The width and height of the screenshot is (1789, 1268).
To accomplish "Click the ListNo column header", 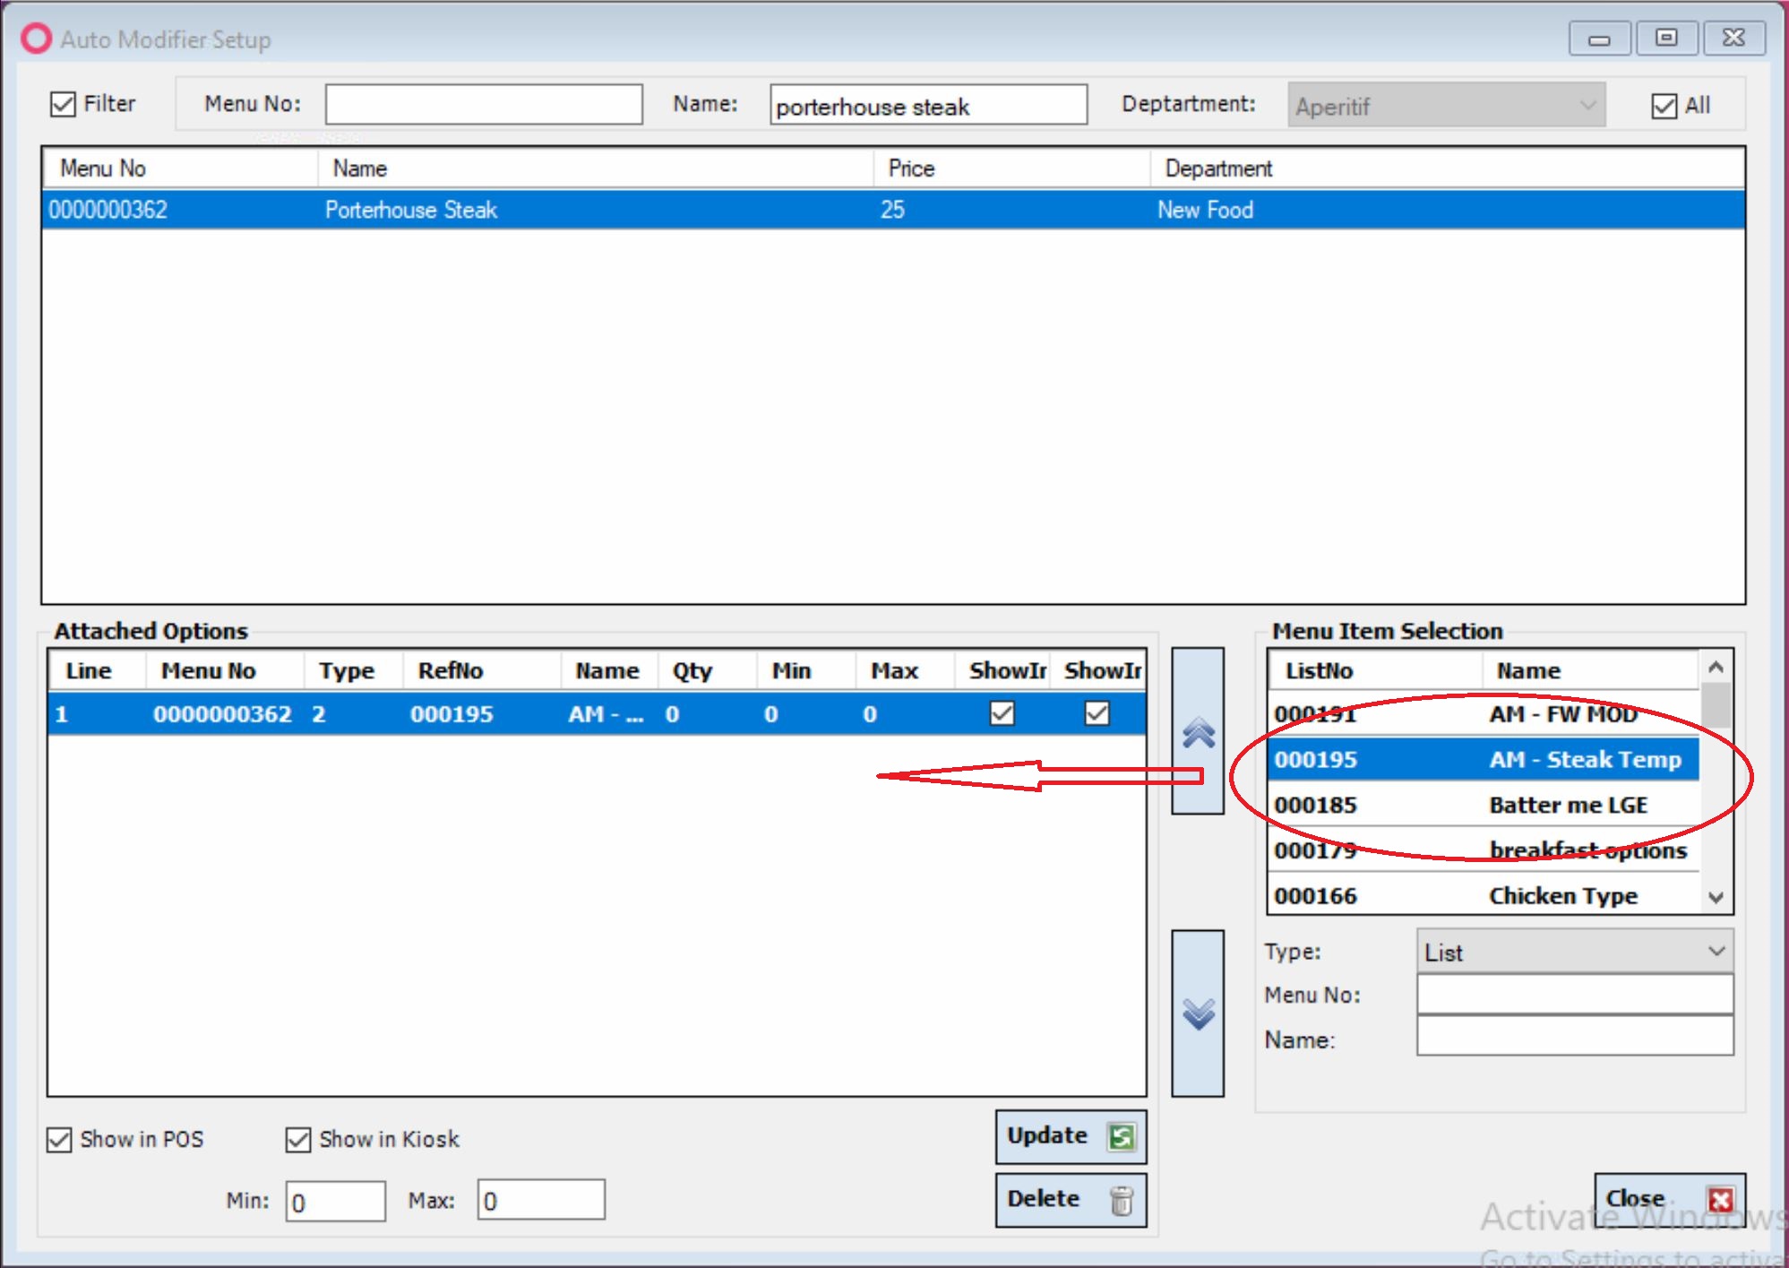I will coord(1374,671).
